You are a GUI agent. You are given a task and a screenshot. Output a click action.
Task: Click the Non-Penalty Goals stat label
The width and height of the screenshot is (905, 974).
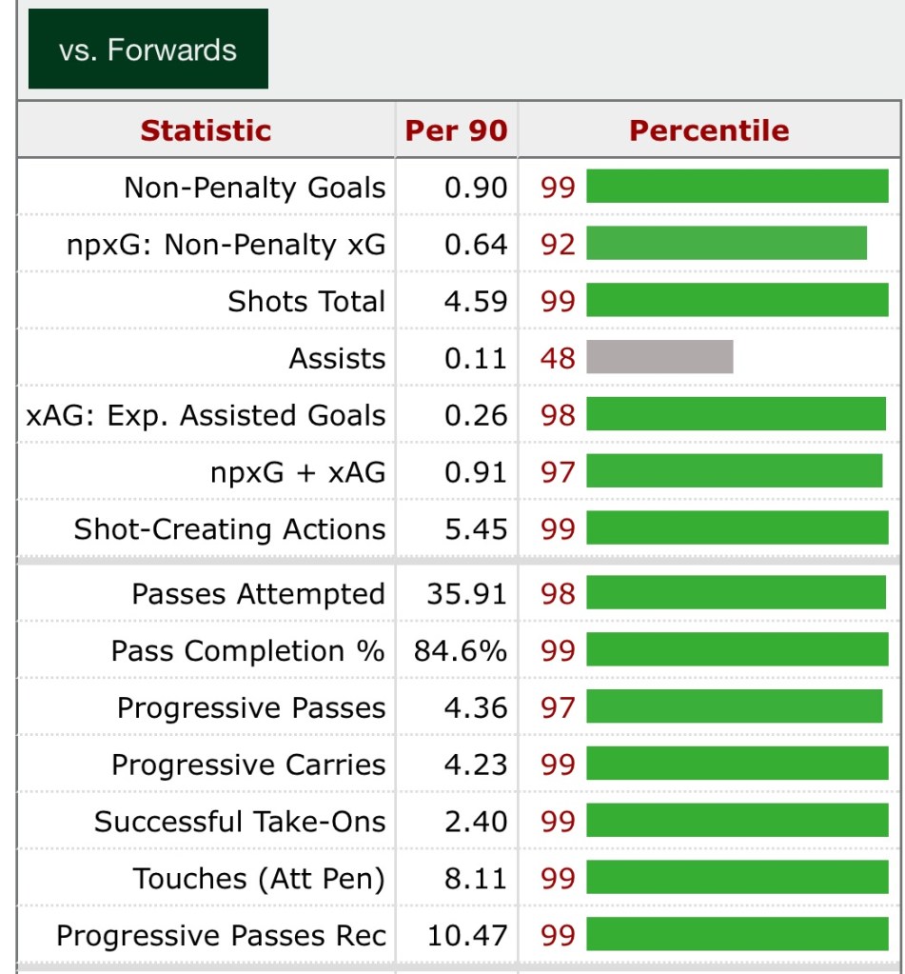254,188
